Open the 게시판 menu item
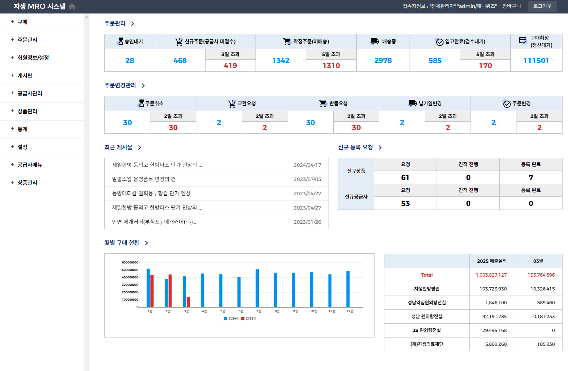568x371 pixels. point(25,75)
